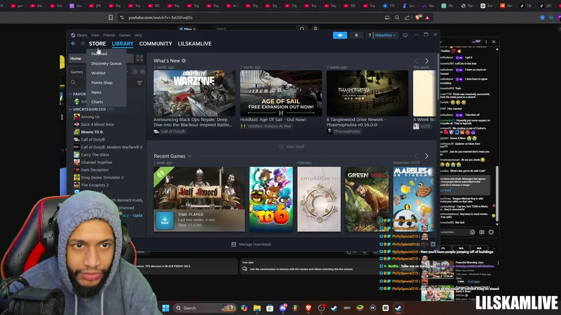Switch to the Community tab
The image size is (561, 315).
156,43
